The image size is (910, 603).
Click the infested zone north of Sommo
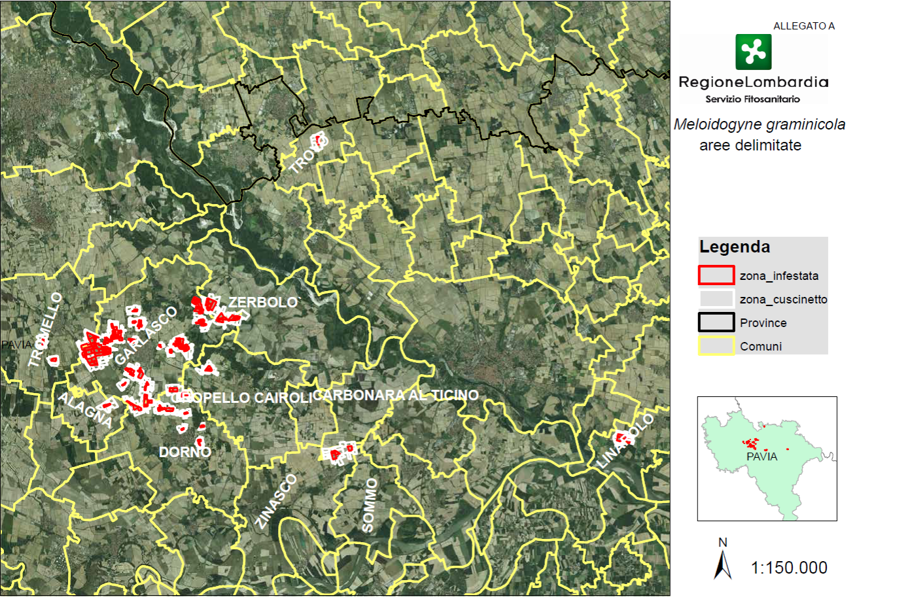(x=339, y=453)
